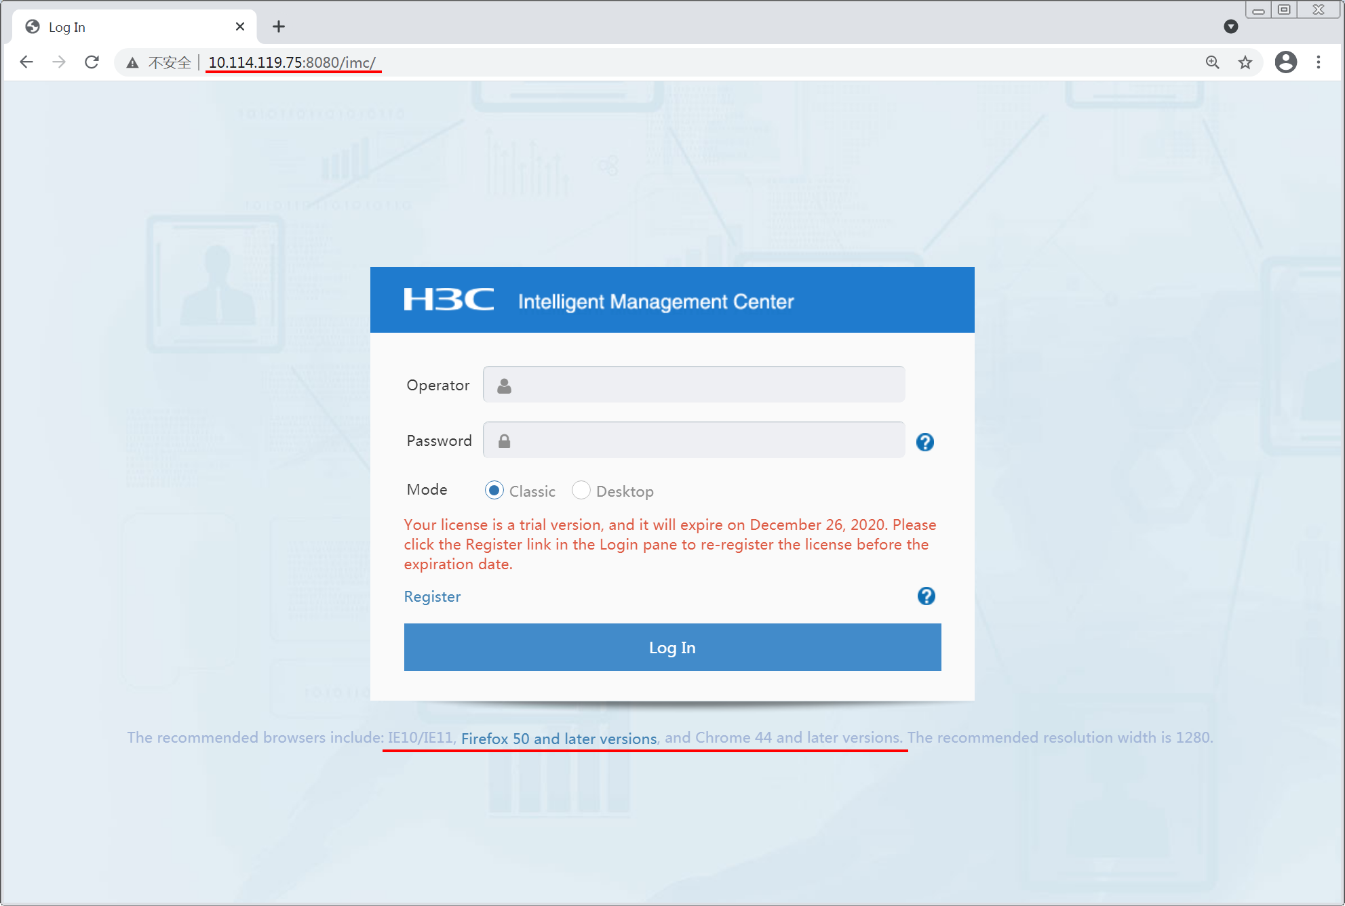Open the zoom magnifier in address bar
The image size is (1345, 906).
[x=1212, y=62]
